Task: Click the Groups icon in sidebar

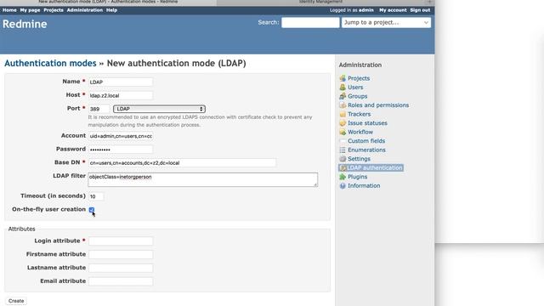Action: point(343,96)
